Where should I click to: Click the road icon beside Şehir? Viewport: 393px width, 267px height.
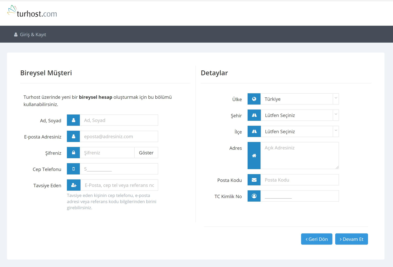tap(254, 115)
